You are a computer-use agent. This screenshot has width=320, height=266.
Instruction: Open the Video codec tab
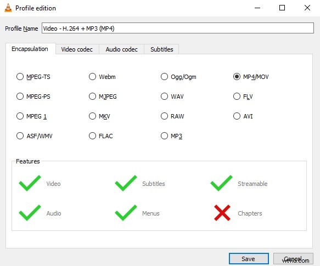point(77,49)
